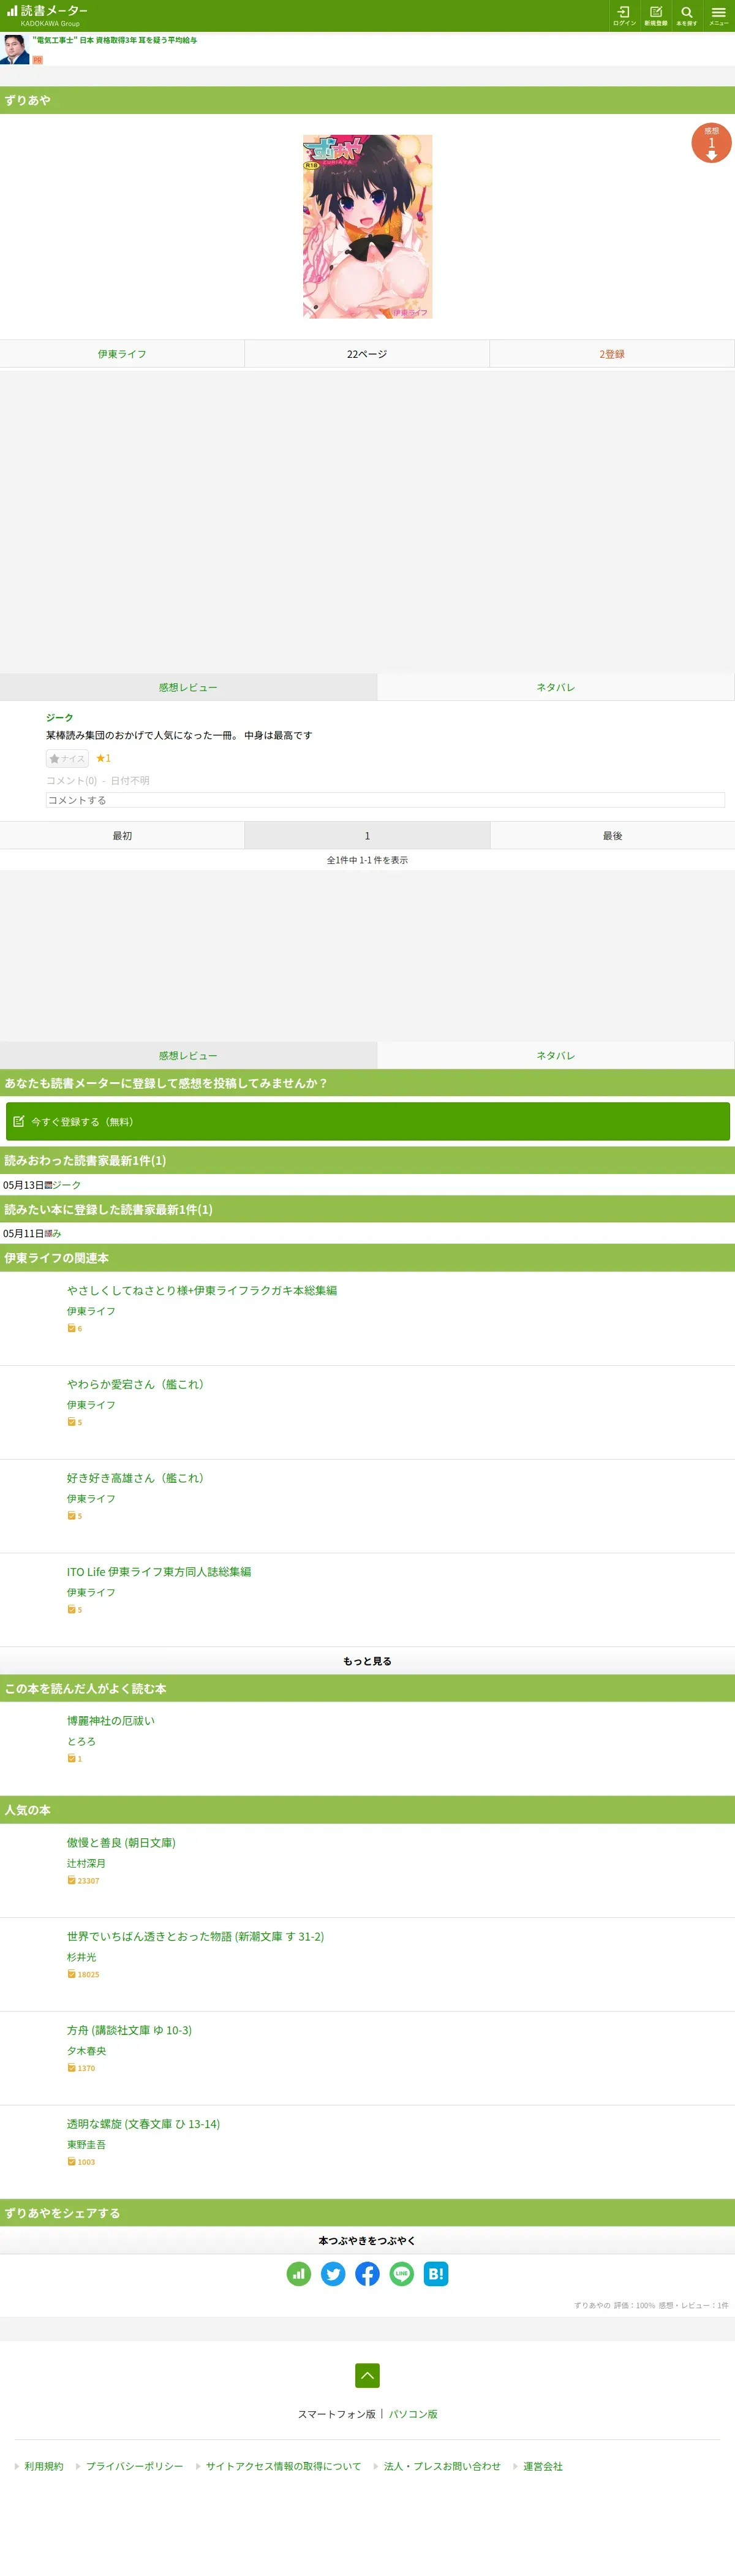The image size is (735, 2576).
Task: Select the lower 感想レビュー tab
Action: pyautogui.click(x=188, y=1055)
